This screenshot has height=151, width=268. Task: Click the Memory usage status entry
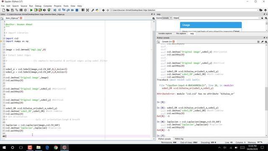(255, 143)
